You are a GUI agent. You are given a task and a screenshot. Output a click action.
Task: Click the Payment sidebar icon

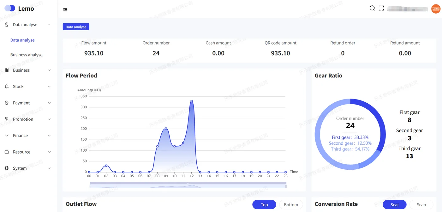[x=7, y=103]
